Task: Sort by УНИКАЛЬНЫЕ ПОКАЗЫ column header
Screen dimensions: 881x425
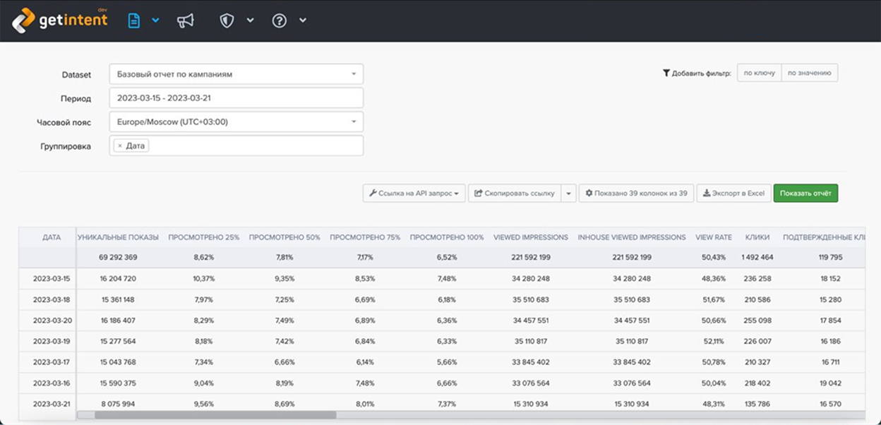Action: (x=118, y=237)
